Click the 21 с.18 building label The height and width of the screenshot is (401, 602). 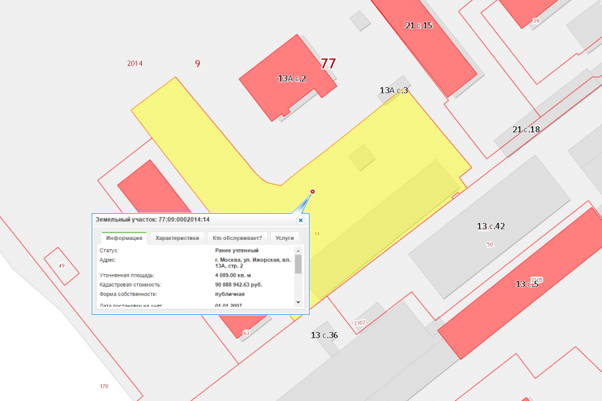point(526,130)
